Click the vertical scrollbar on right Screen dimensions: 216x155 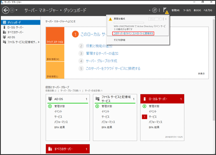214,70
